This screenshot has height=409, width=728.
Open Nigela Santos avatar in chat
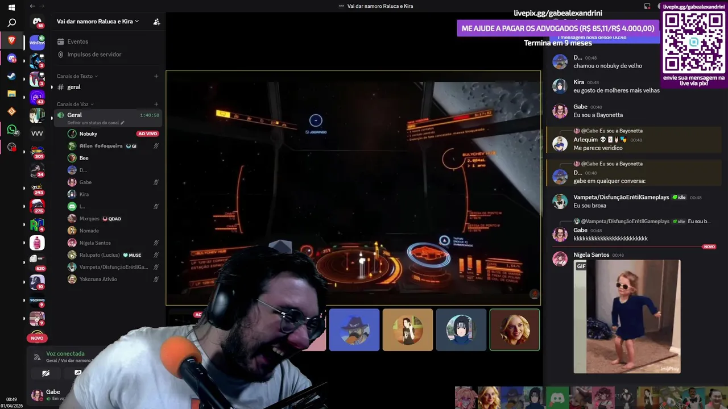[x=560, y=259]
